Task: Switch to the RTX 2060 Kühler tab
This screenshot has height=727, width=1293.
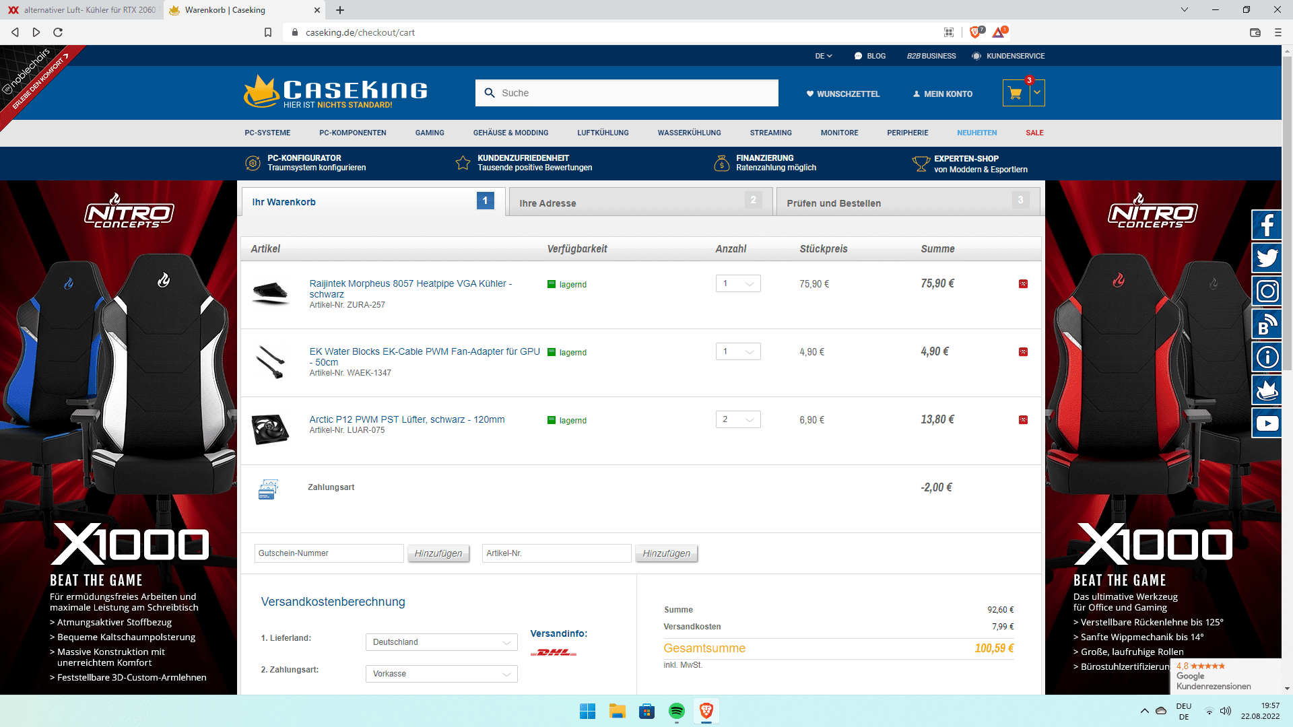Action: click(x=81, y=10)
